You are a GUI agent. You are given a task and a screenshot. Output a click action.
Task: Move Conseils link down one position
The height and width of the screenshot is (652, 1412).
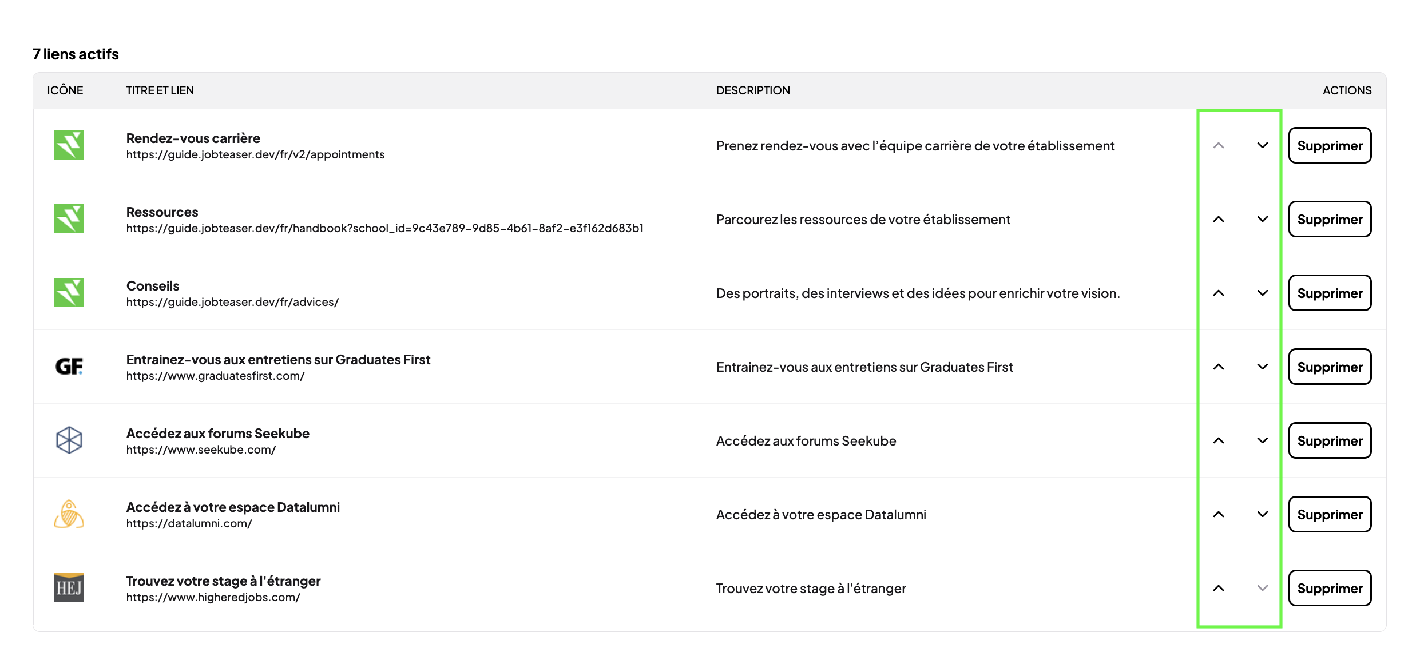tap(1262, 293)
